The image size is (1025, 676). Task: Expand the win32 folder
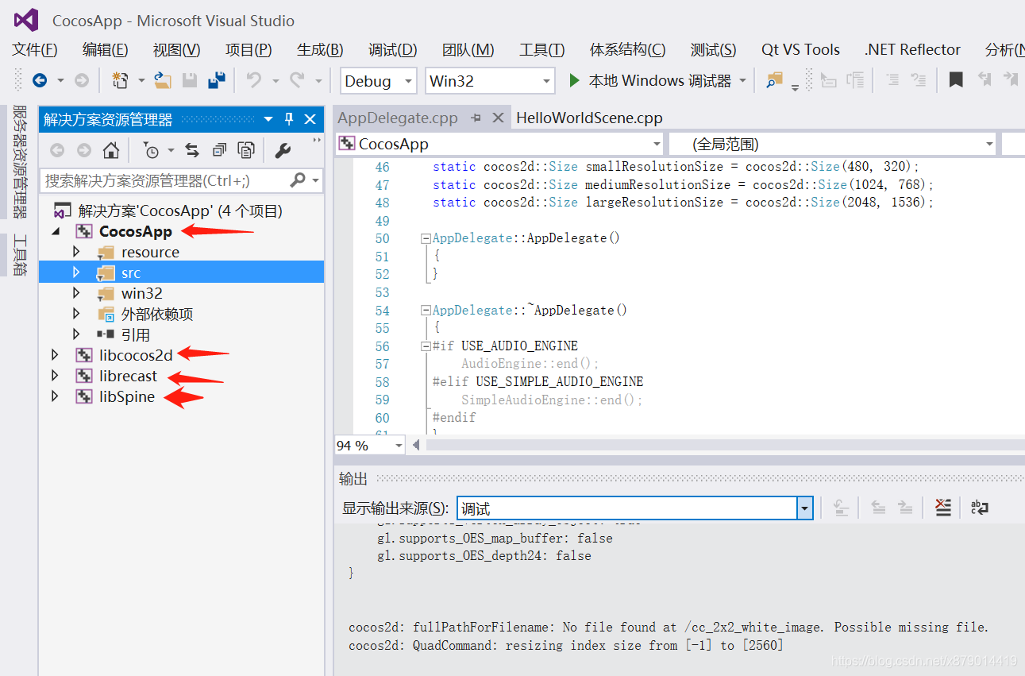pos(76,293)
